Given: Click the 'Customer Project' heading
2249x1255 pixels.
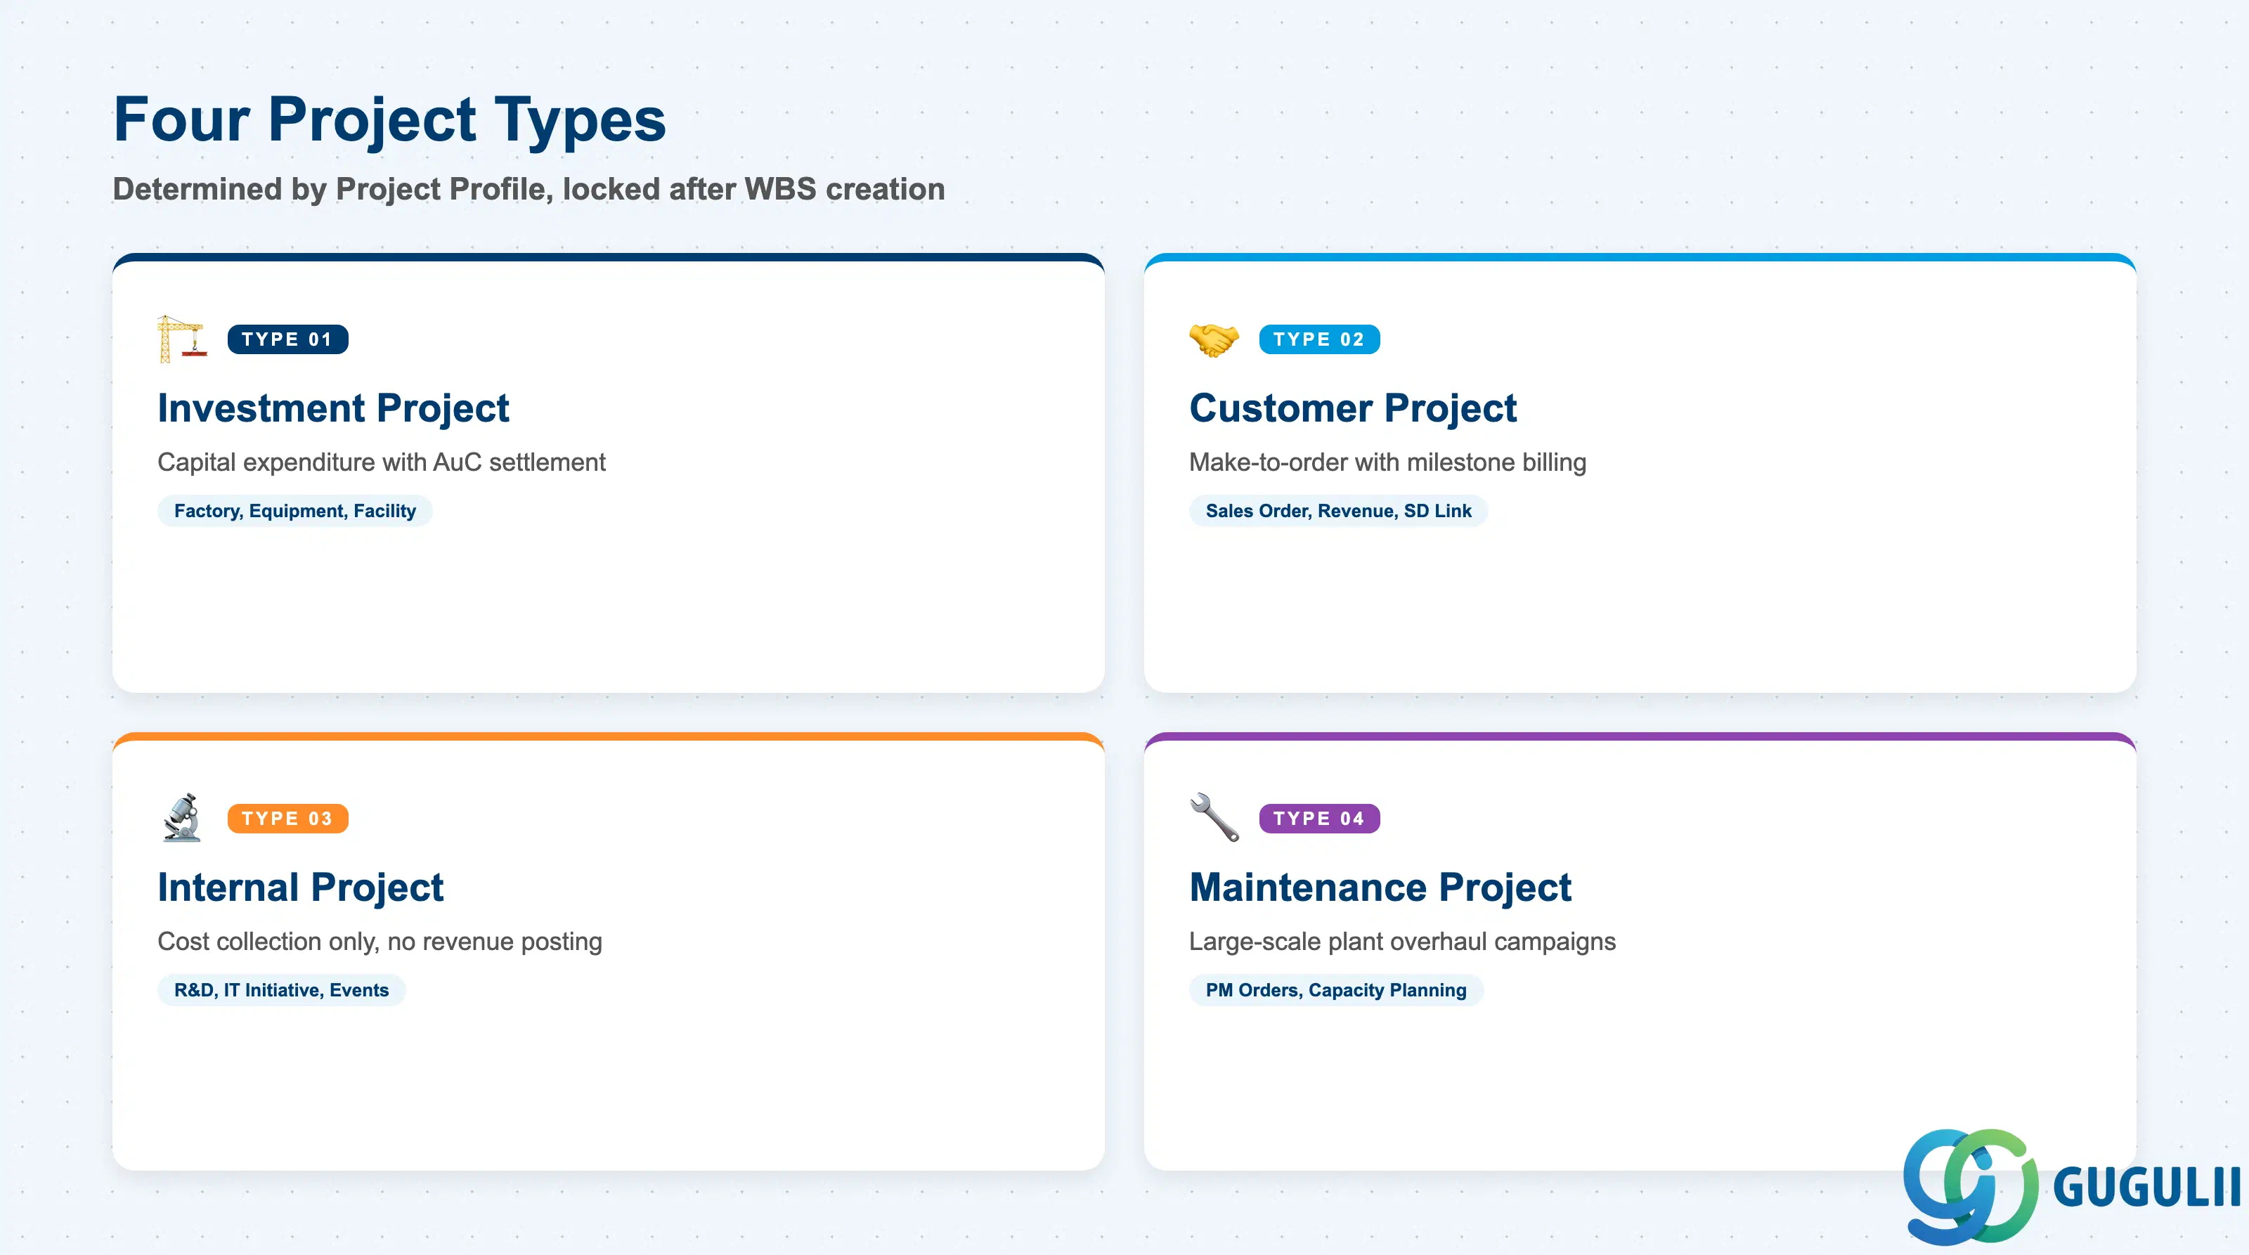Looking at the screenshot, I should click(x=1352, y=408).
